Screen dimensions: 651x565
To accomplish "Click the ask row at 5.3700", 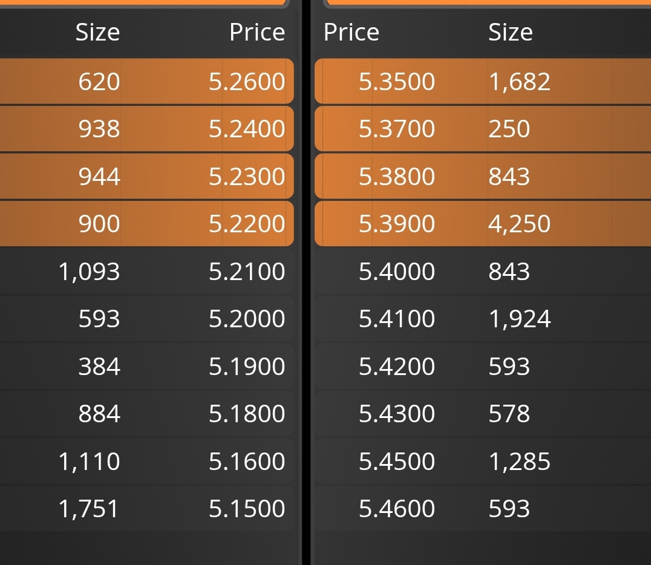I will [483, 129].
